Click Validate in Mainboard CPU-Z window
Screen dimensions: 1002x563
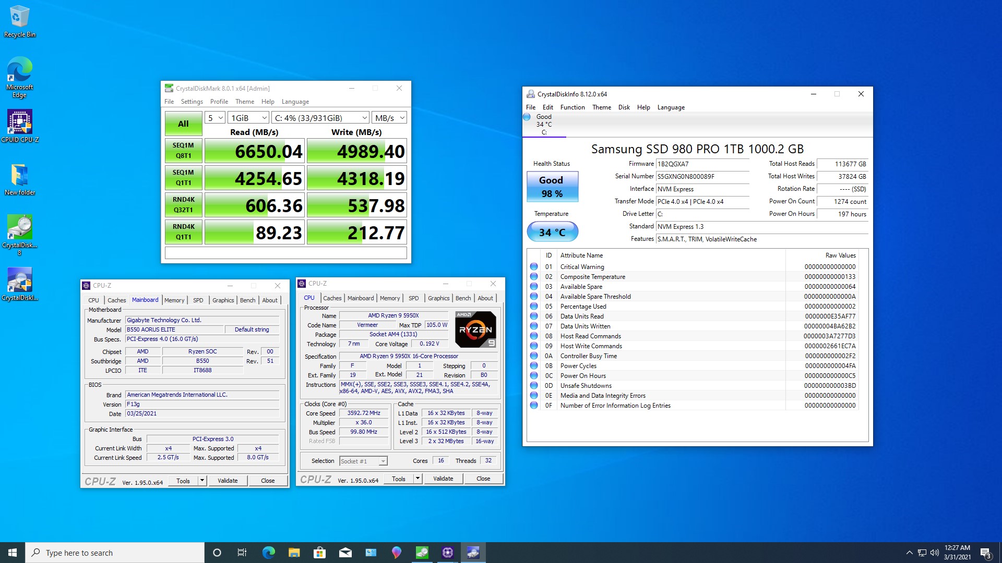[228, 481]
